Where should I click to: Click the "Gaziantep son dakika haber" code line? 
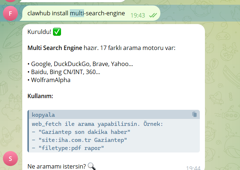click(81, 132)
